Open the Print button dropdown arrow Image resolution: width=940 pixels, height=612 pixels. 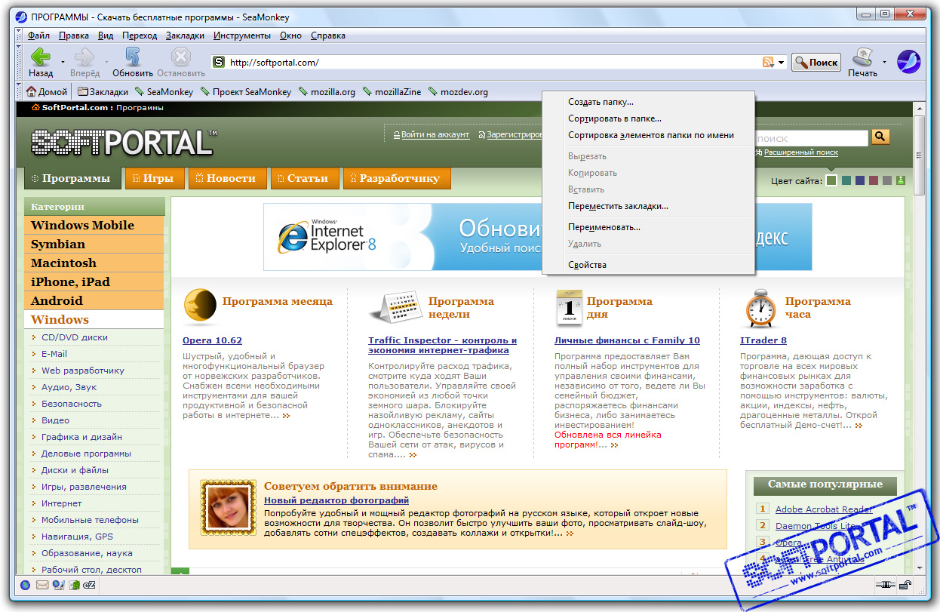point(884,62)
